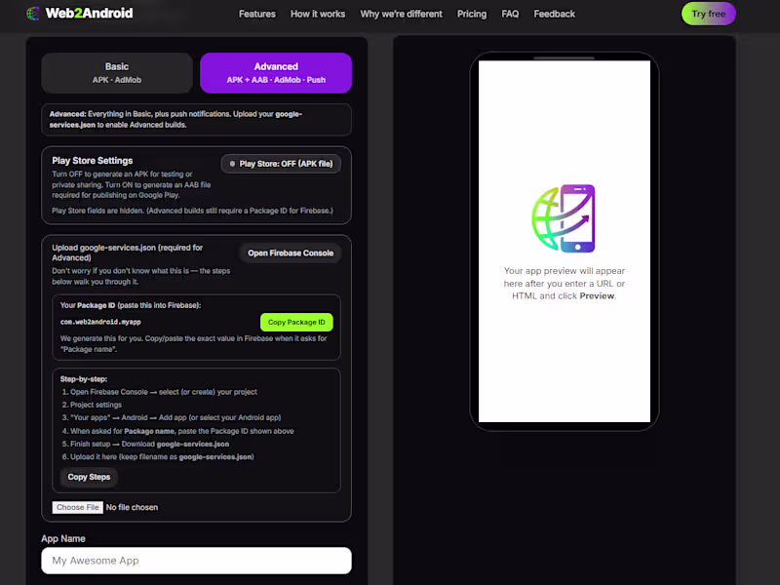Click the Web2Android brand name text
This screenshot has height=585, width=780.
(89, 14)
